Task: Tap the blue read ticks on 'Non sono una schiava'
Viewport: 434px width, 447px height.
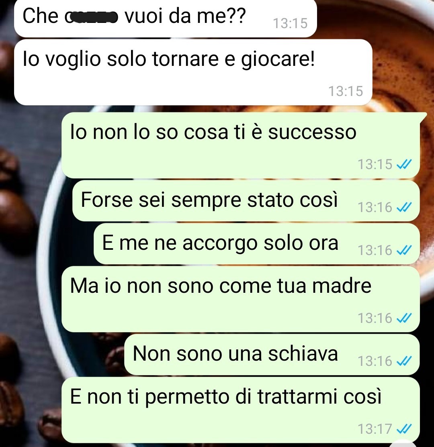Action: 404,361
